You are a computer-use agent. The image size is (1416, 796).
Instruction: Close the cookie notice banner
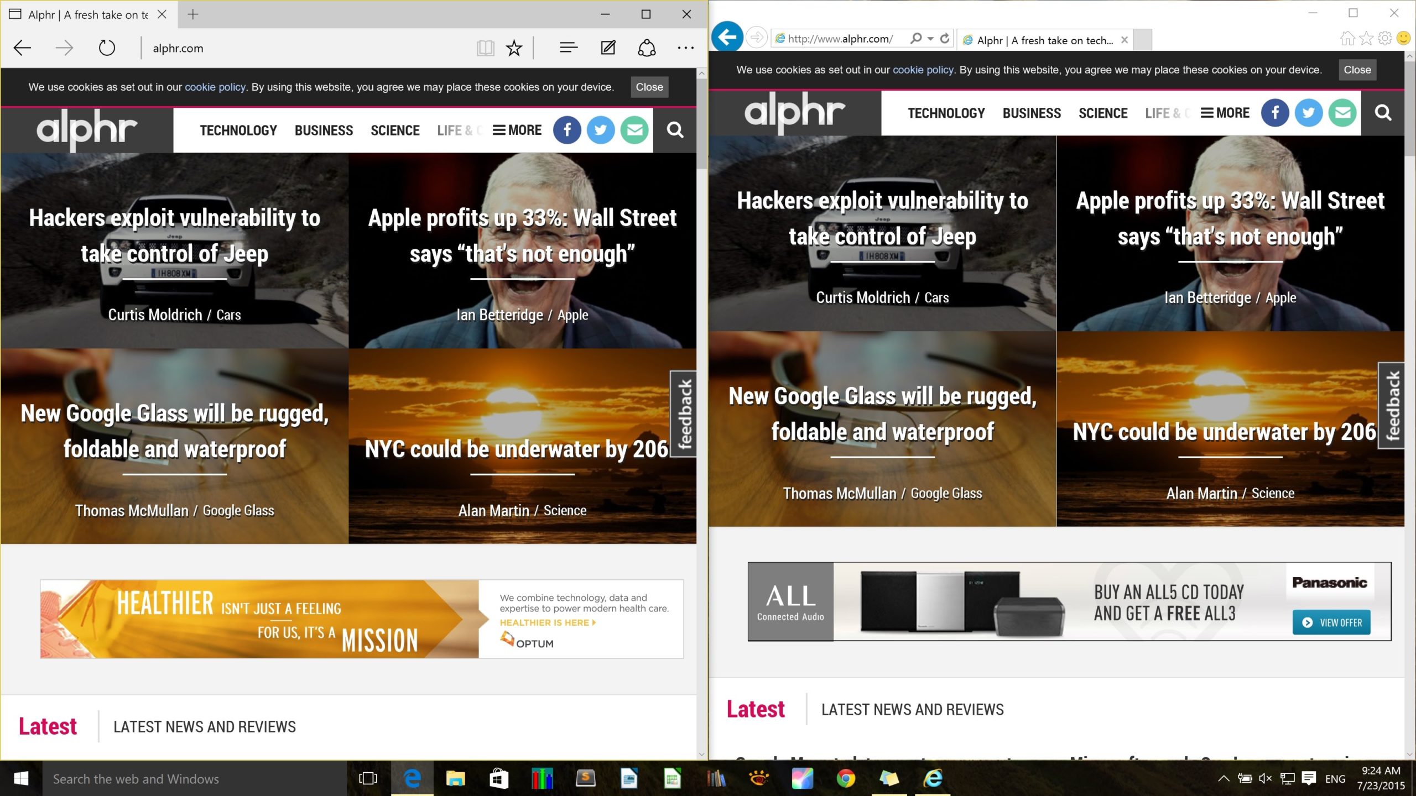point(649,87)
